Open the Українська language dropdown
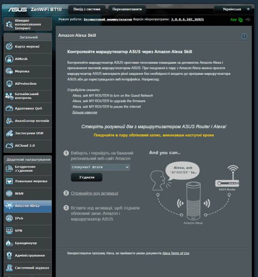 [x=233, y=9]
